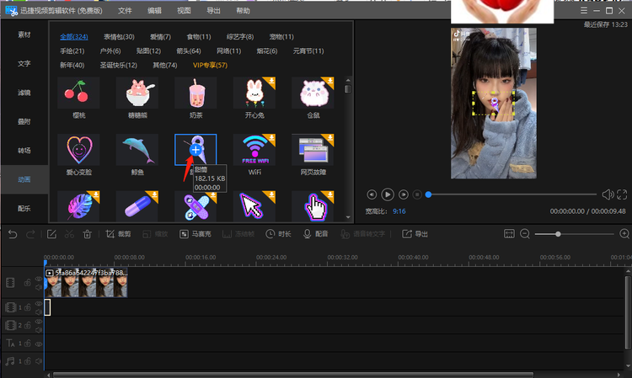Select the arrow cursor animation thumbnail
This screenshot has width=632, height=378.
(254, 206)
